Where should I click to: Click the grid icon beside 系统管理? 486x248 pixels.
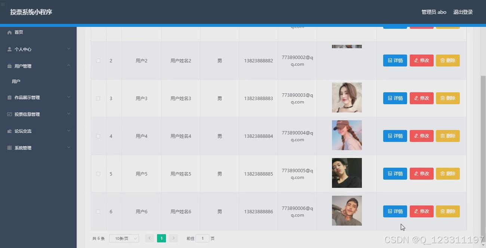(x=10, y=148)
